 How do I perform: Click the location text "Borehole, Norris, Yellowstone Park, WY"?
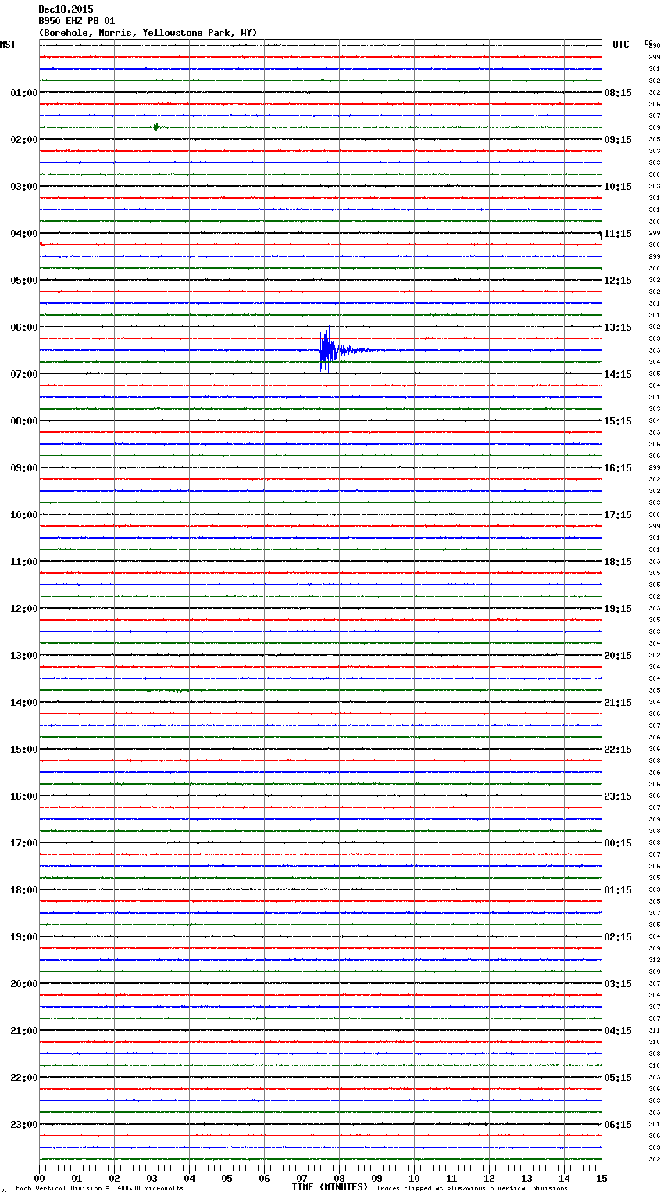(148, 33)
